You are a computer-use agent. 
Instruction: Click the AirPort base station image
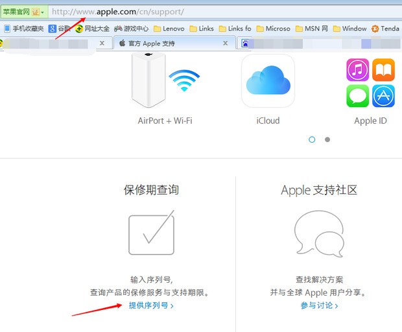[148, 80]
